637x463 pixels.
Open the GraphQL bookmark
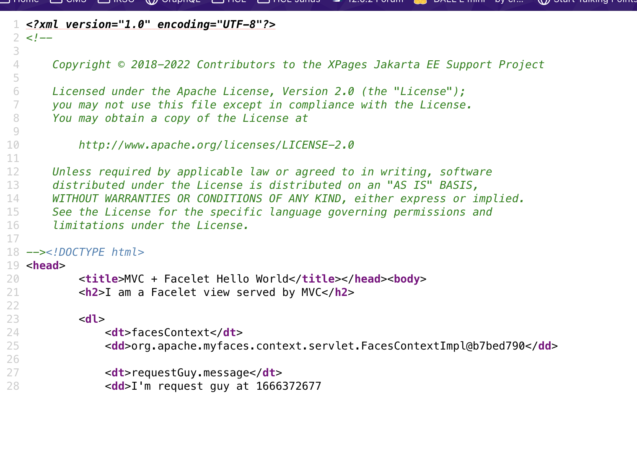pyautogui.click(x=181, y=2)
